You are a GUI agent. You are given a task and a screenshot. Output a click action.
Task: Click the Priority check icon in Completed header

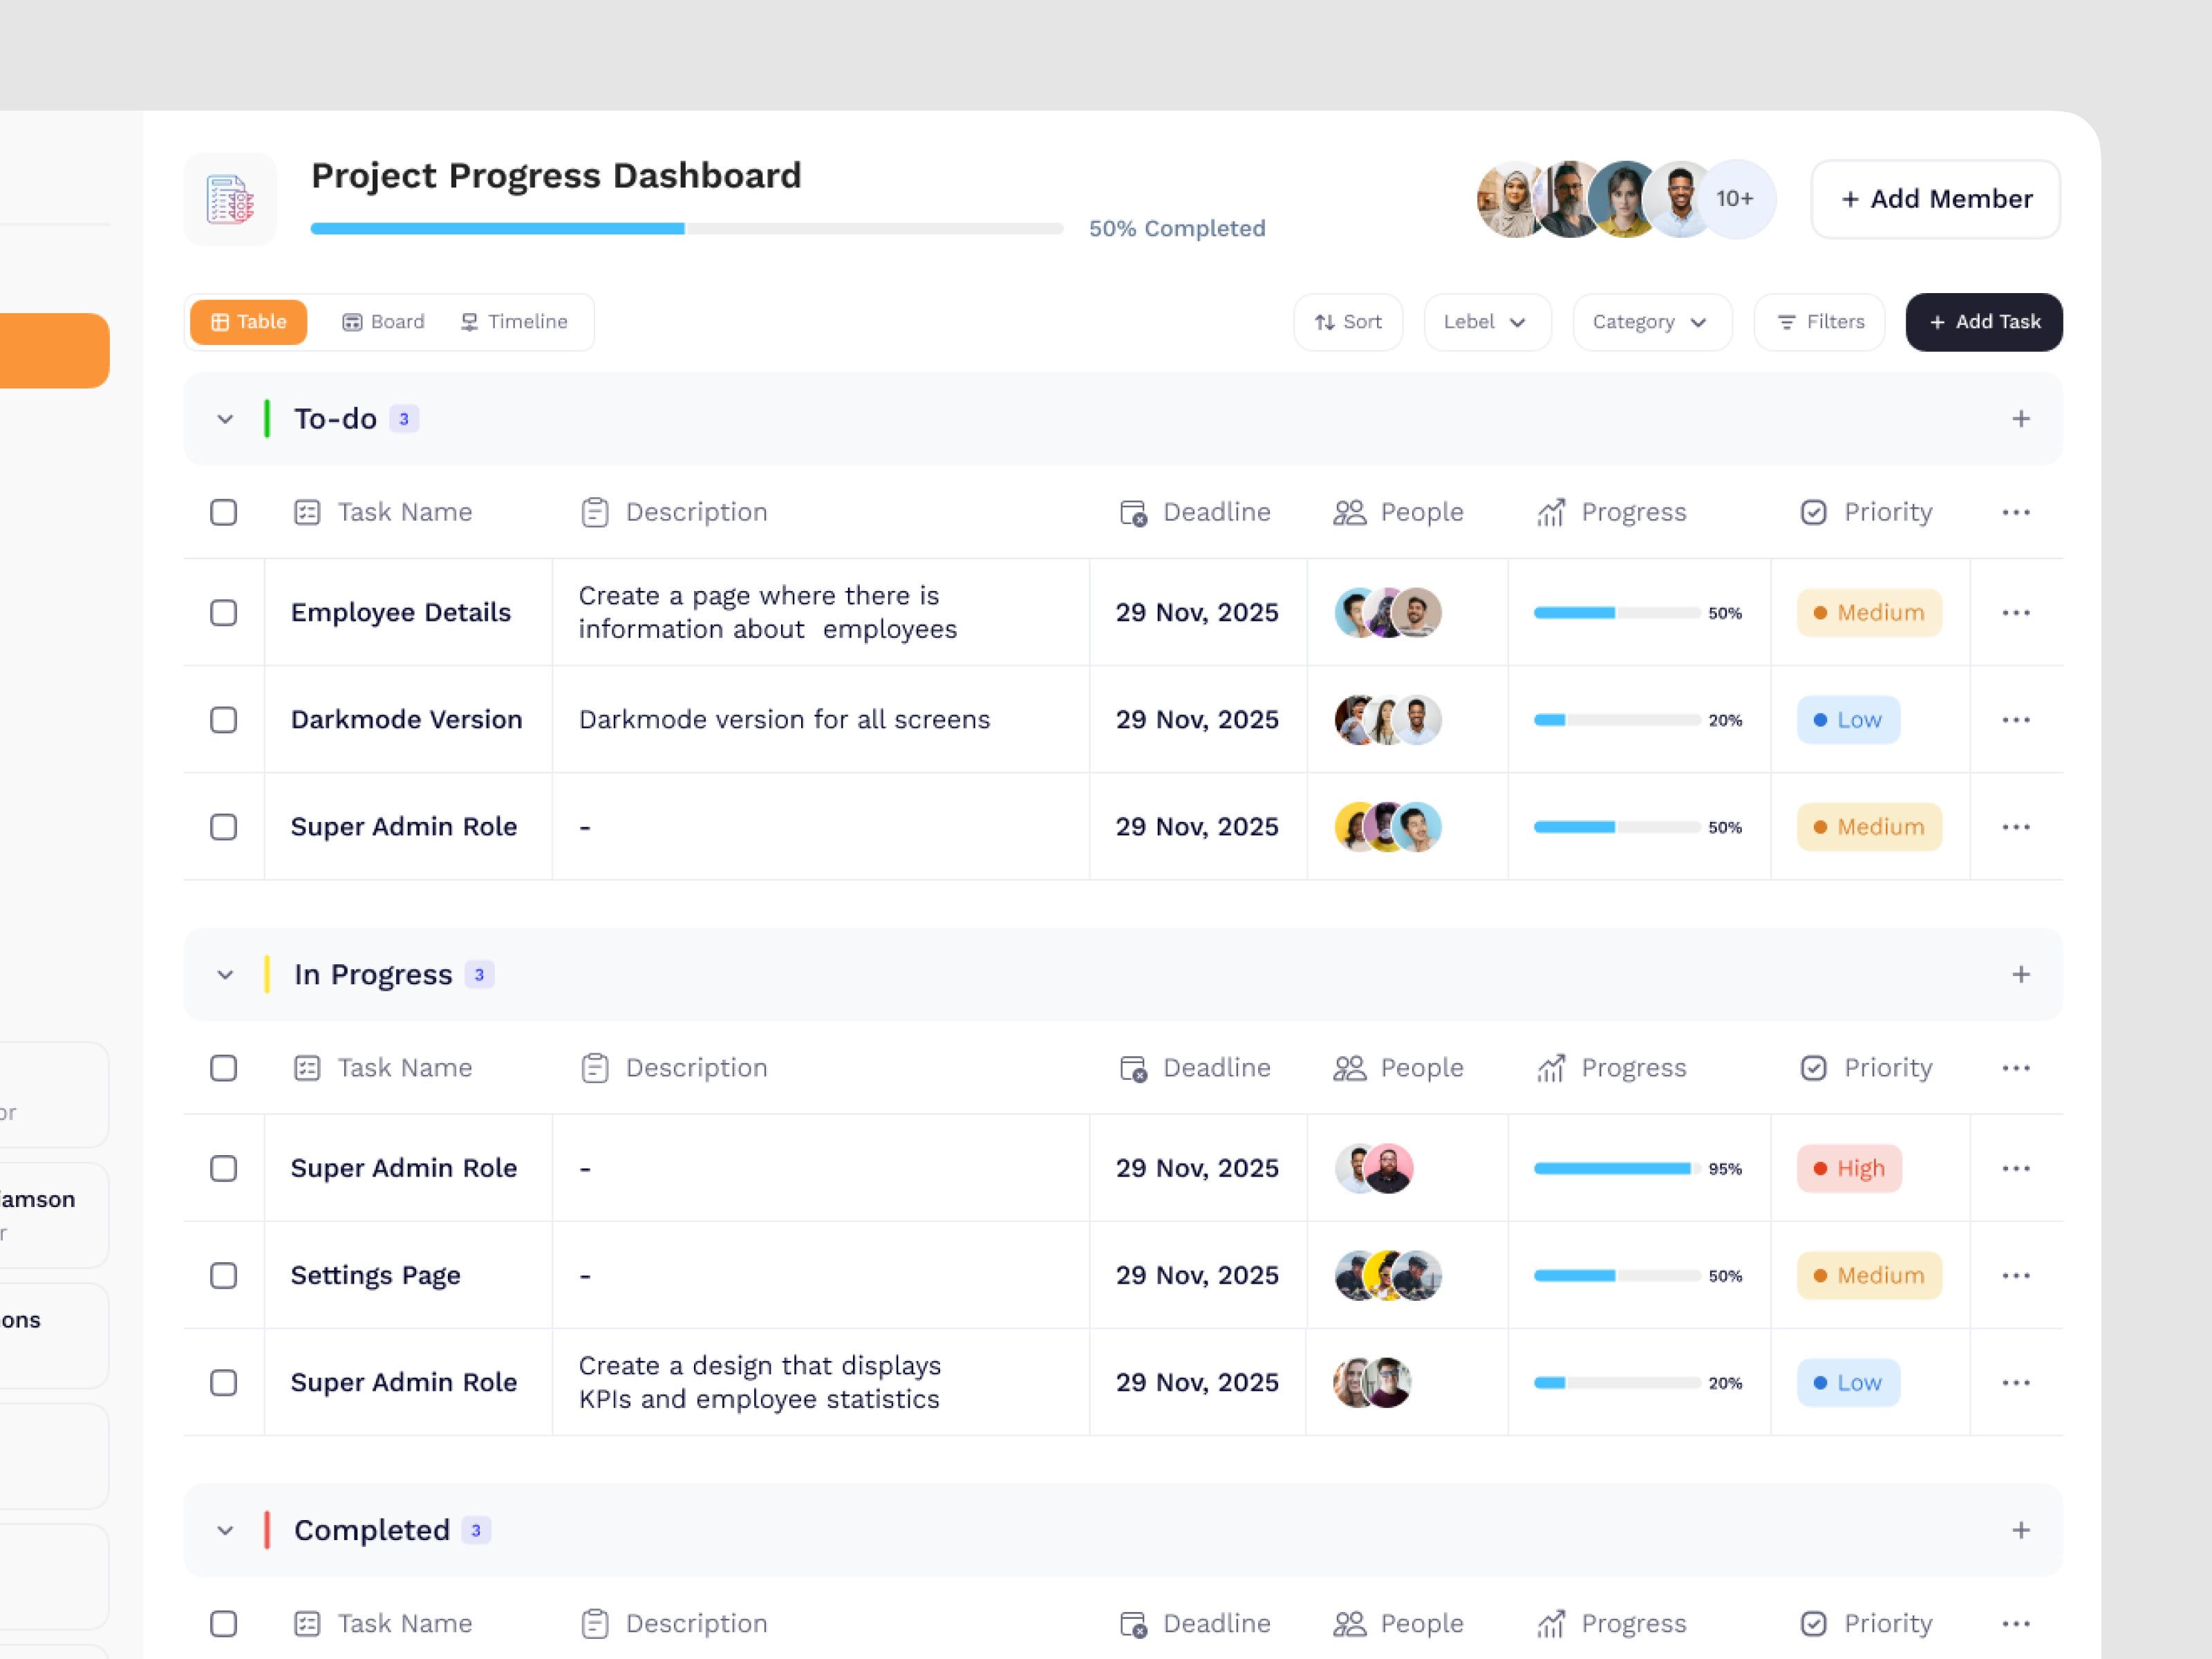1814,1625
